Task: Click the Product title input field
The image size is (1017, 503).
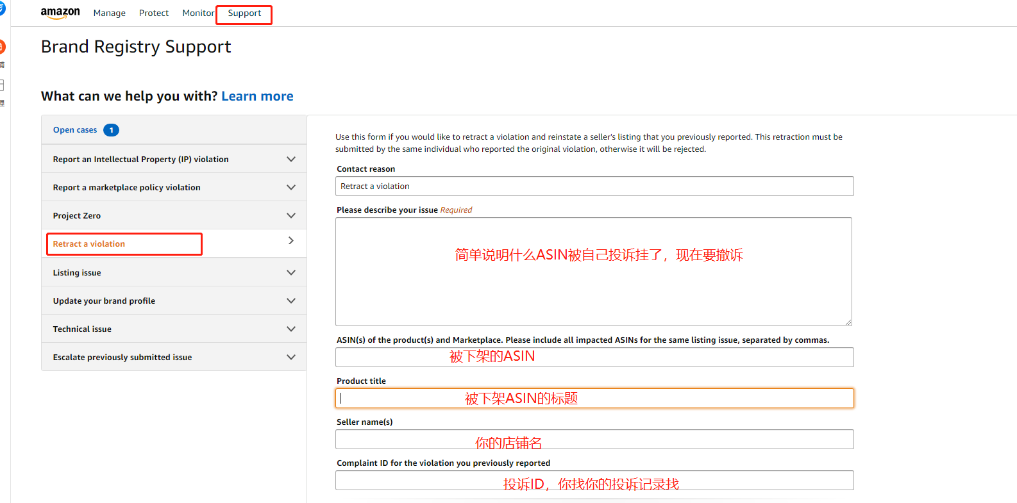Action: coord(594,398)
